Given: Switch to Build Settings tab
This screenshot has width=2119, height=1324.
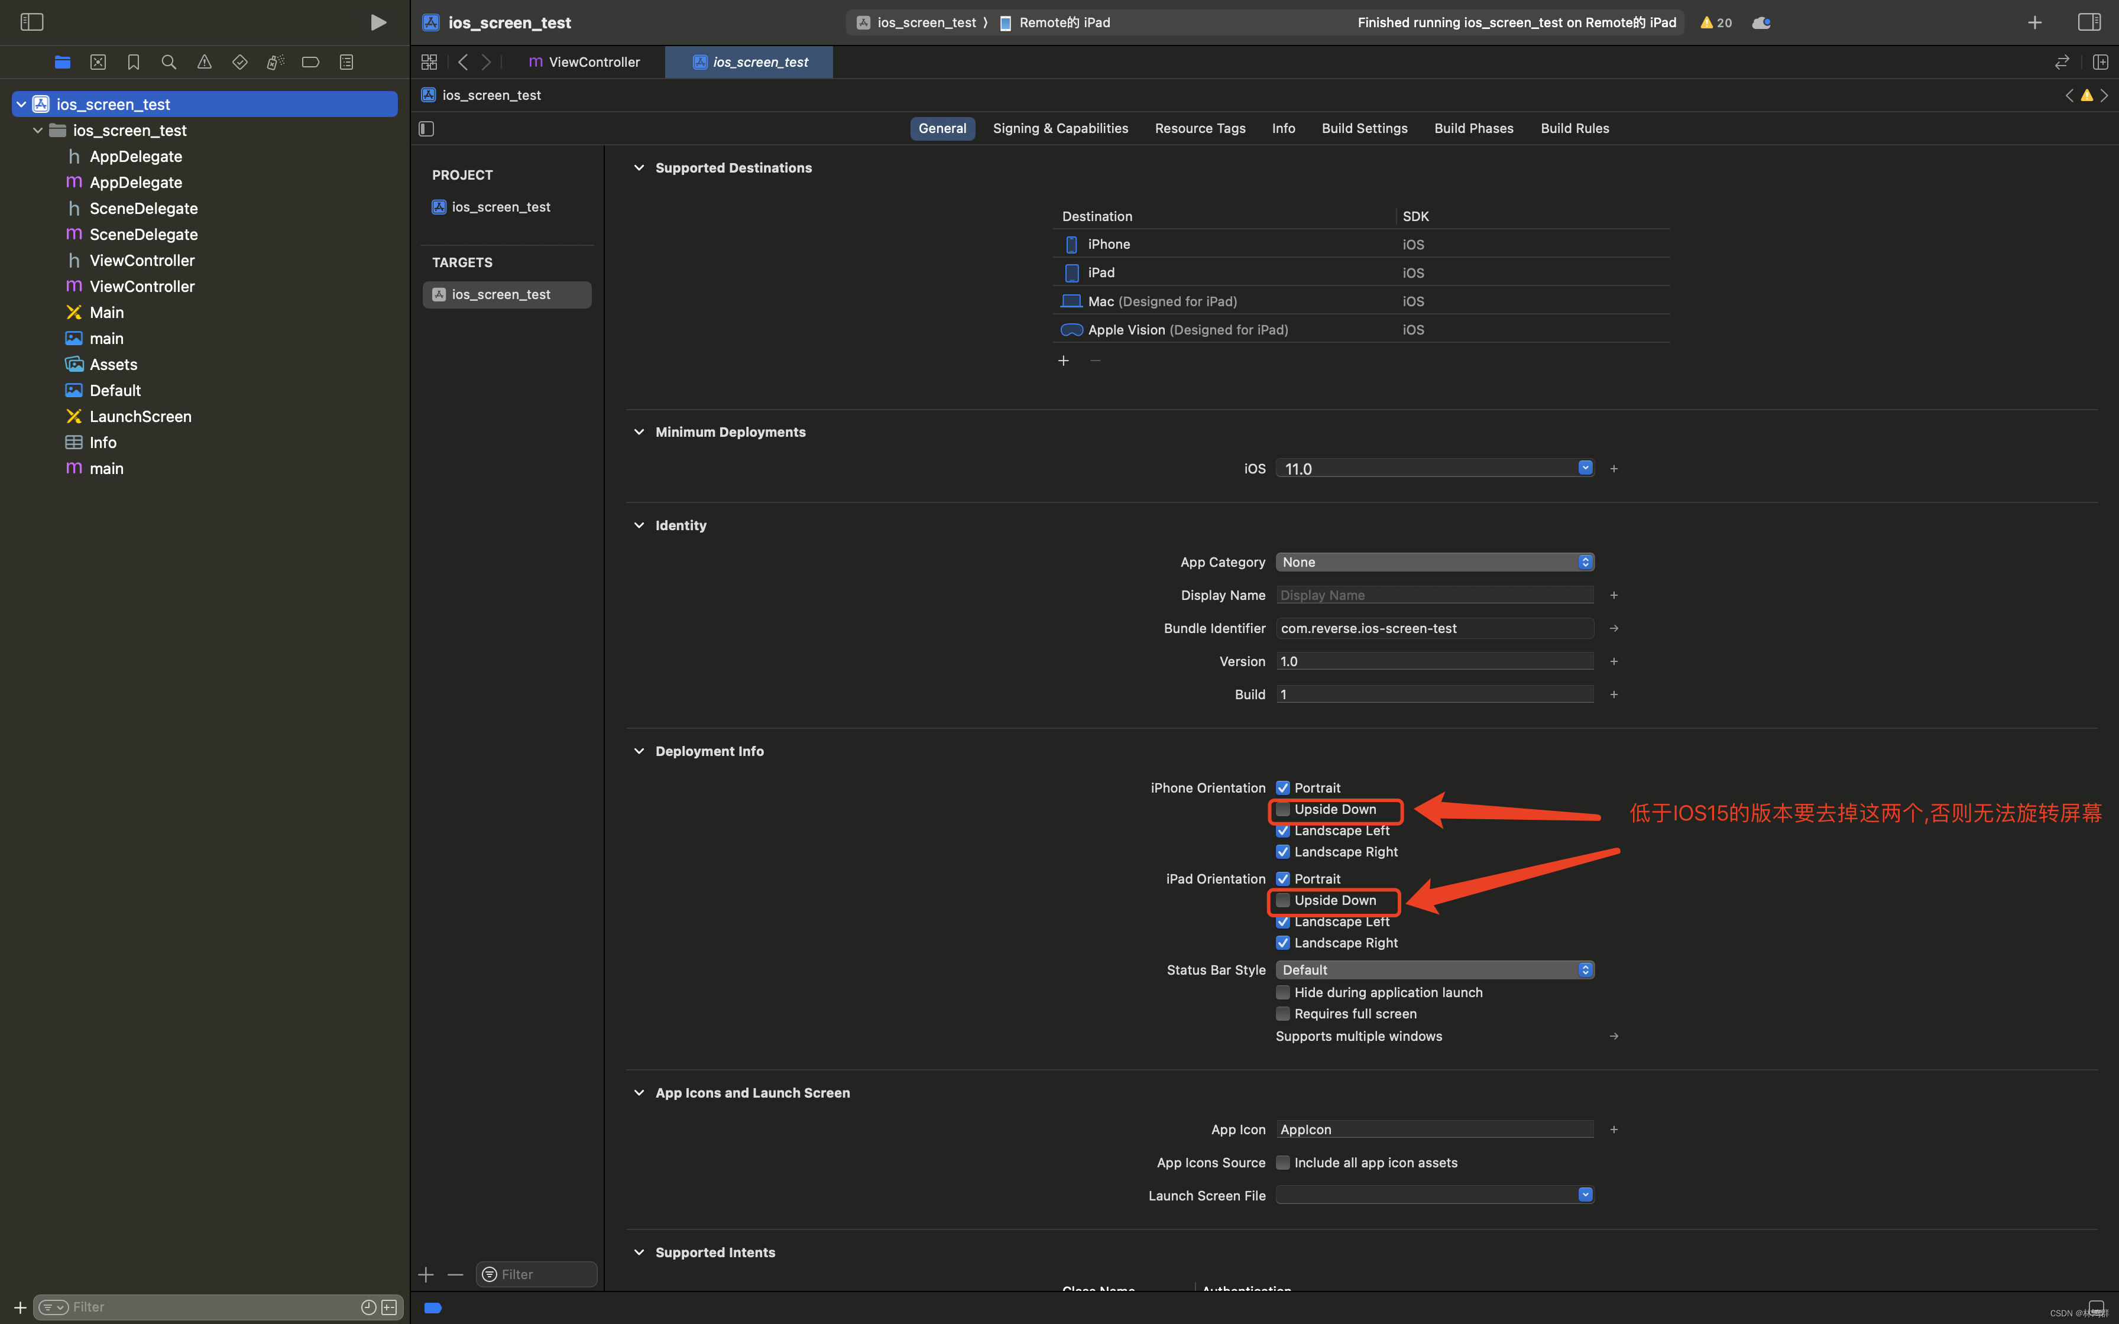Looking at the screenshot, I should click(x=1364, y=129).
